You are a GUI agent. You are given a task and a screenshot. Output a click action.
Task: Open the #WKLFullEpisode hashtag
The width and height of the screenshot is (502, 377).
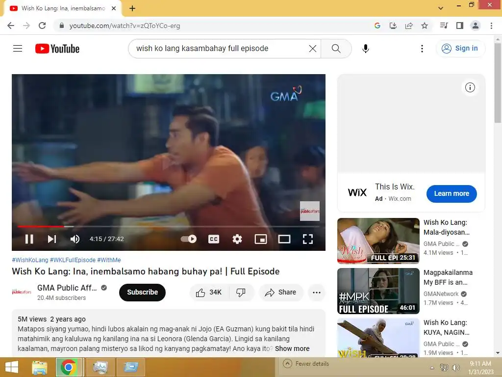click(x=73, y=260)
